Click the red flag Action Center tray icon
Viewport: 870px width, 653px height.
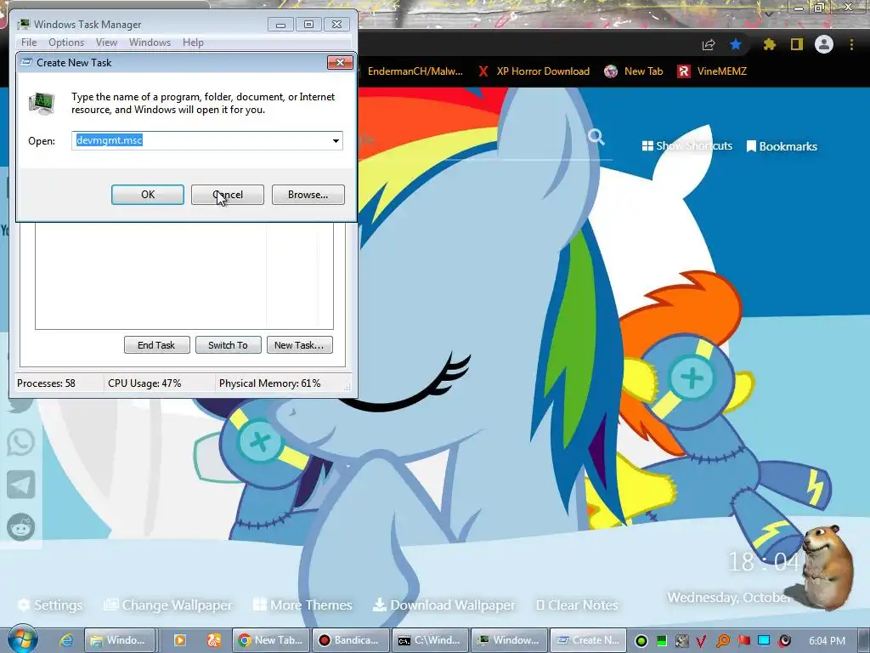coord(743,641)
